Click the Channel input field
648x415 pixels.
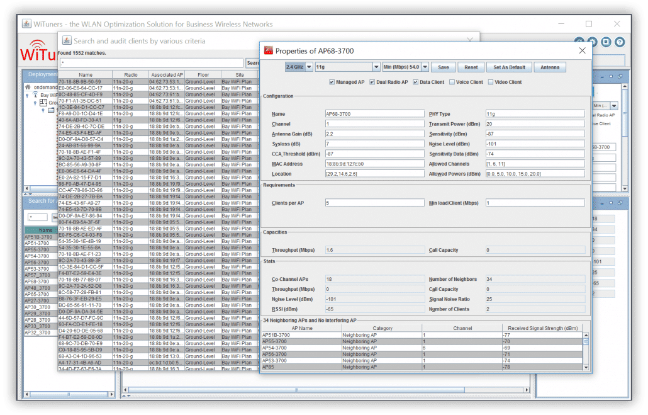(x=374, y=123)
